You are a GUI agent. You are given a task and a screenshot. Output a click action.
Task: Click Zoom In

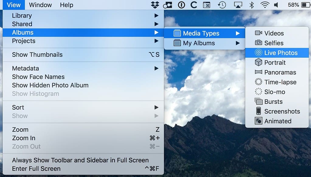point(24,138)
